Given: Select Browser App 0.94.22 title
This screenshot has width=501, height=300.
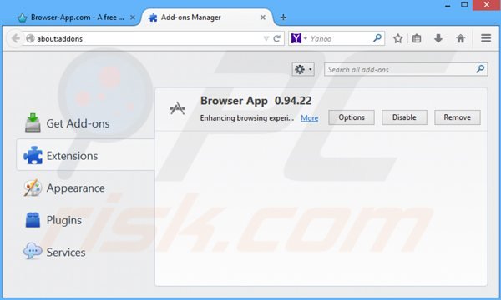Looking at the screenshot, I should pyautogui.click(x=256, y=101).
